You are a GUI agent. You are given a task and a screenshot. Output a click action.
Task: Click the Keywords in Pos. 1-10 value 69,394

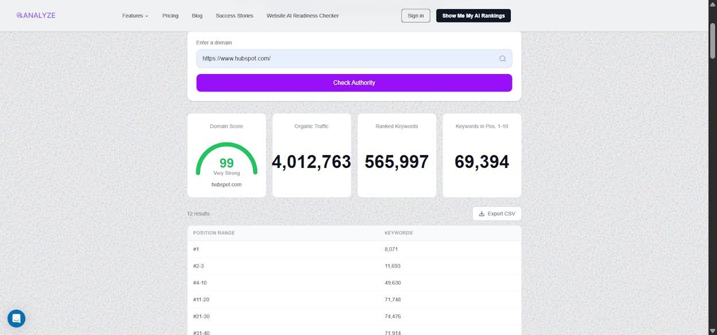pos(481,162)
